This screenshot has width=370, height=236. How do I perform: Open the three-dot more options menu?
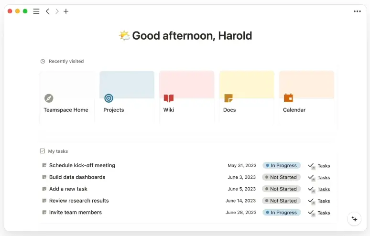pyautogui.click(x=357, y=11)
